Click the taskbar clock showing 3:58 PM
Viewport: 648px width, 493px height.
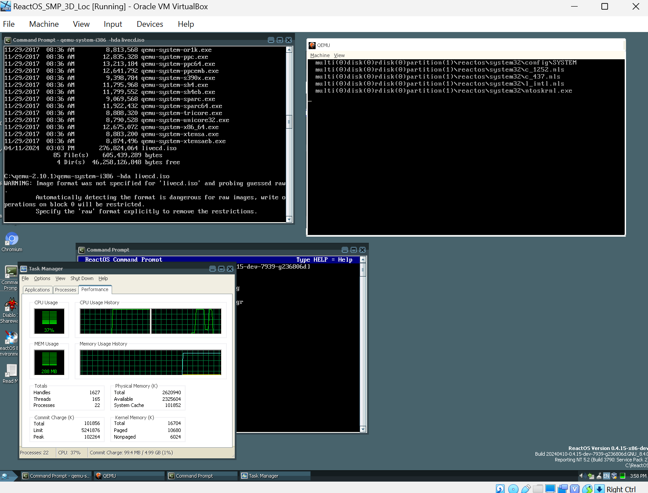click(x=638, y=476)
